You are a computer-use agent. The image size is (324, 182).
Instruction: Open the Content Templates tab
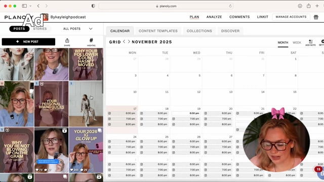click(158, 31)
